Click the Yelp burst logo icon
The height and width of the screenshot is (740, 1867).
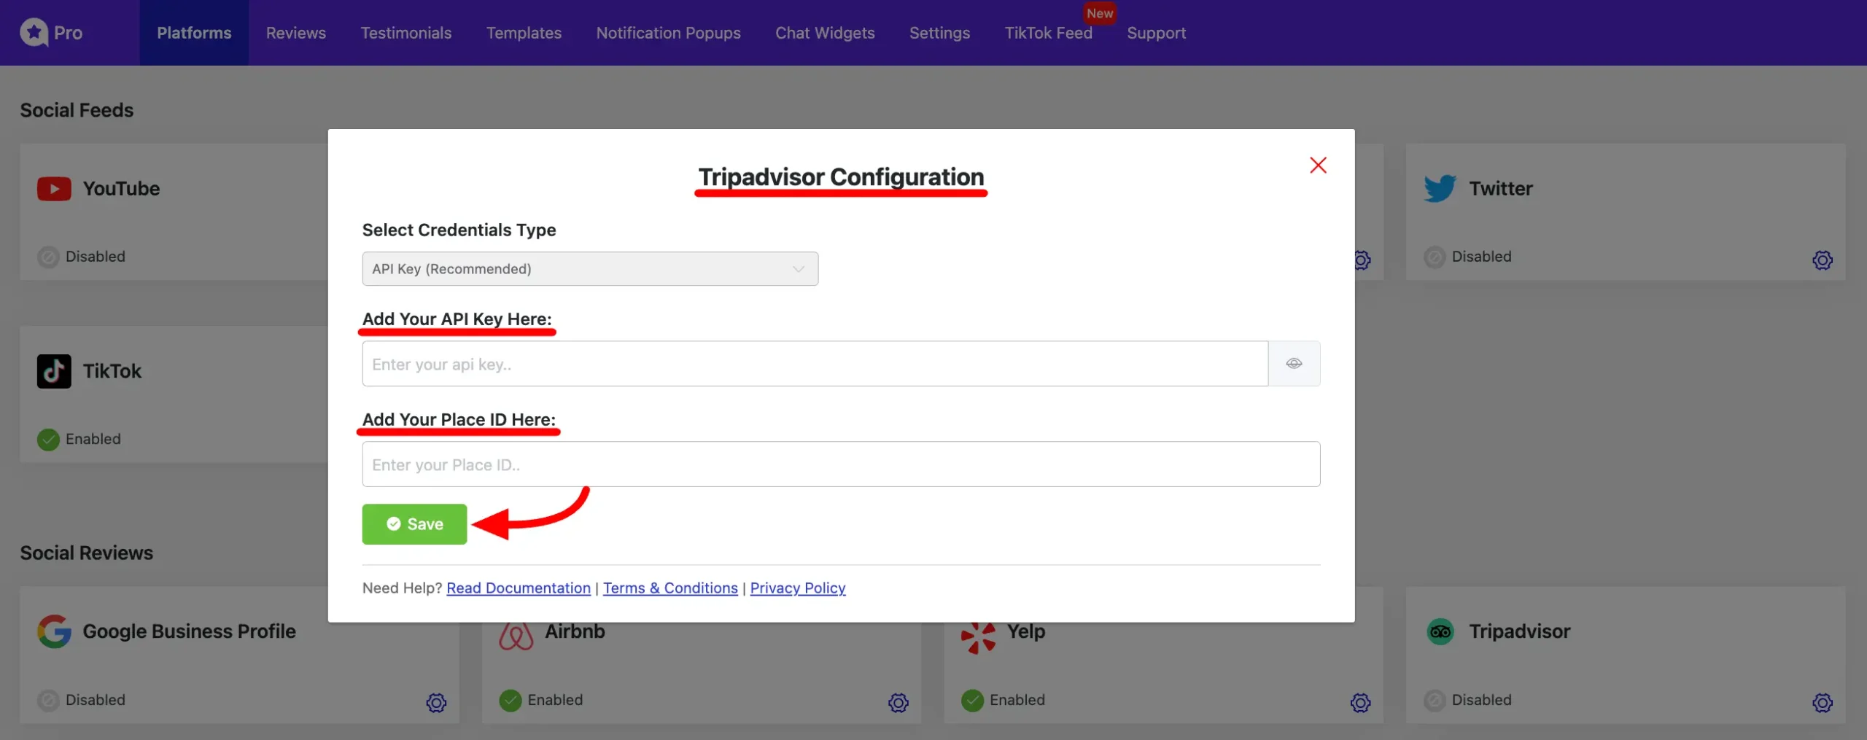(x=978, y=637)
